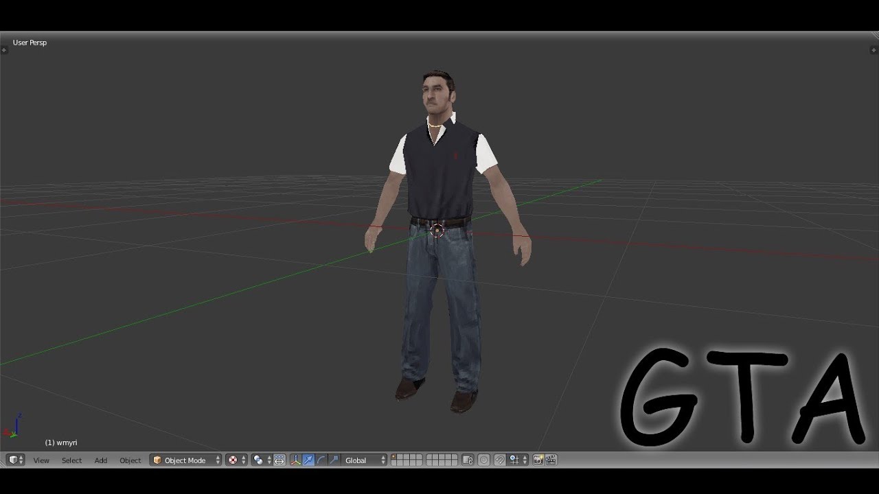Click the XYZ axis orientation gizmo
The image size is (879, 494).
[x=13, y=427]
